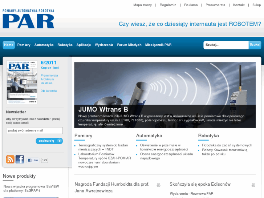Open the Robotyka section heading
Screen dimensions: 264x198
[x=208, y=136]
